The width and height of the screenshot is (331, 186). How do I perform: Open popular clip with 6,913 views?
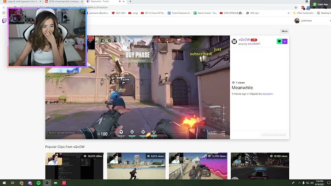pyautogui.click(x=136, y=166)
